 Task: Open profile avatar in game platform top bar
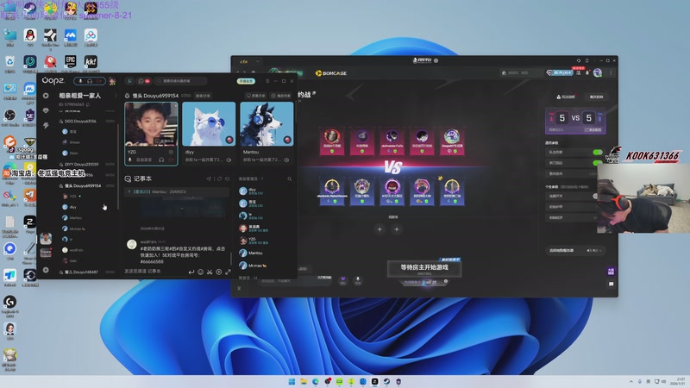pyautogui.click(x=597, y=72)
